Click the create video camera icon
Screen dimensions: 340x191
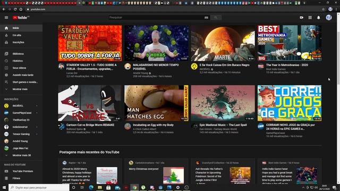(x=301, y=18)
